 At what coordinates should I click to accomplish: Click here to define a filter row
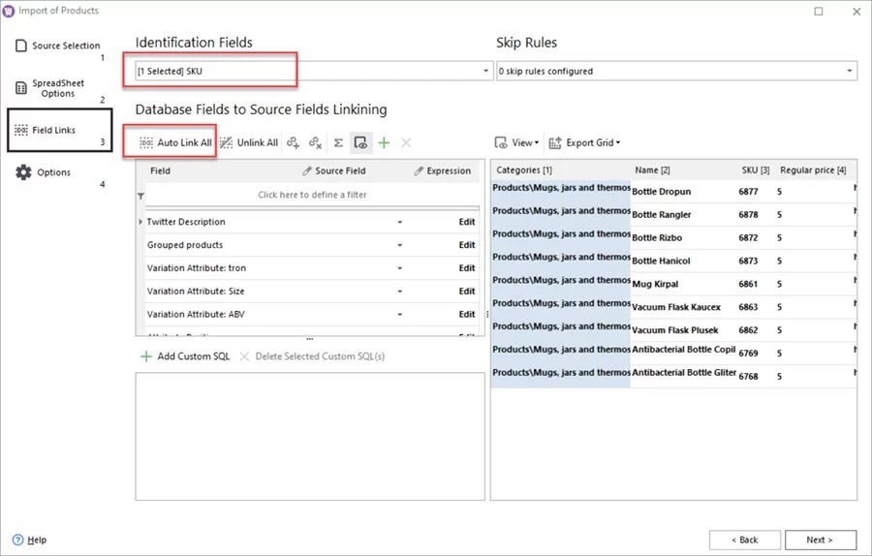pyautogui.click(x=312, y=196)
